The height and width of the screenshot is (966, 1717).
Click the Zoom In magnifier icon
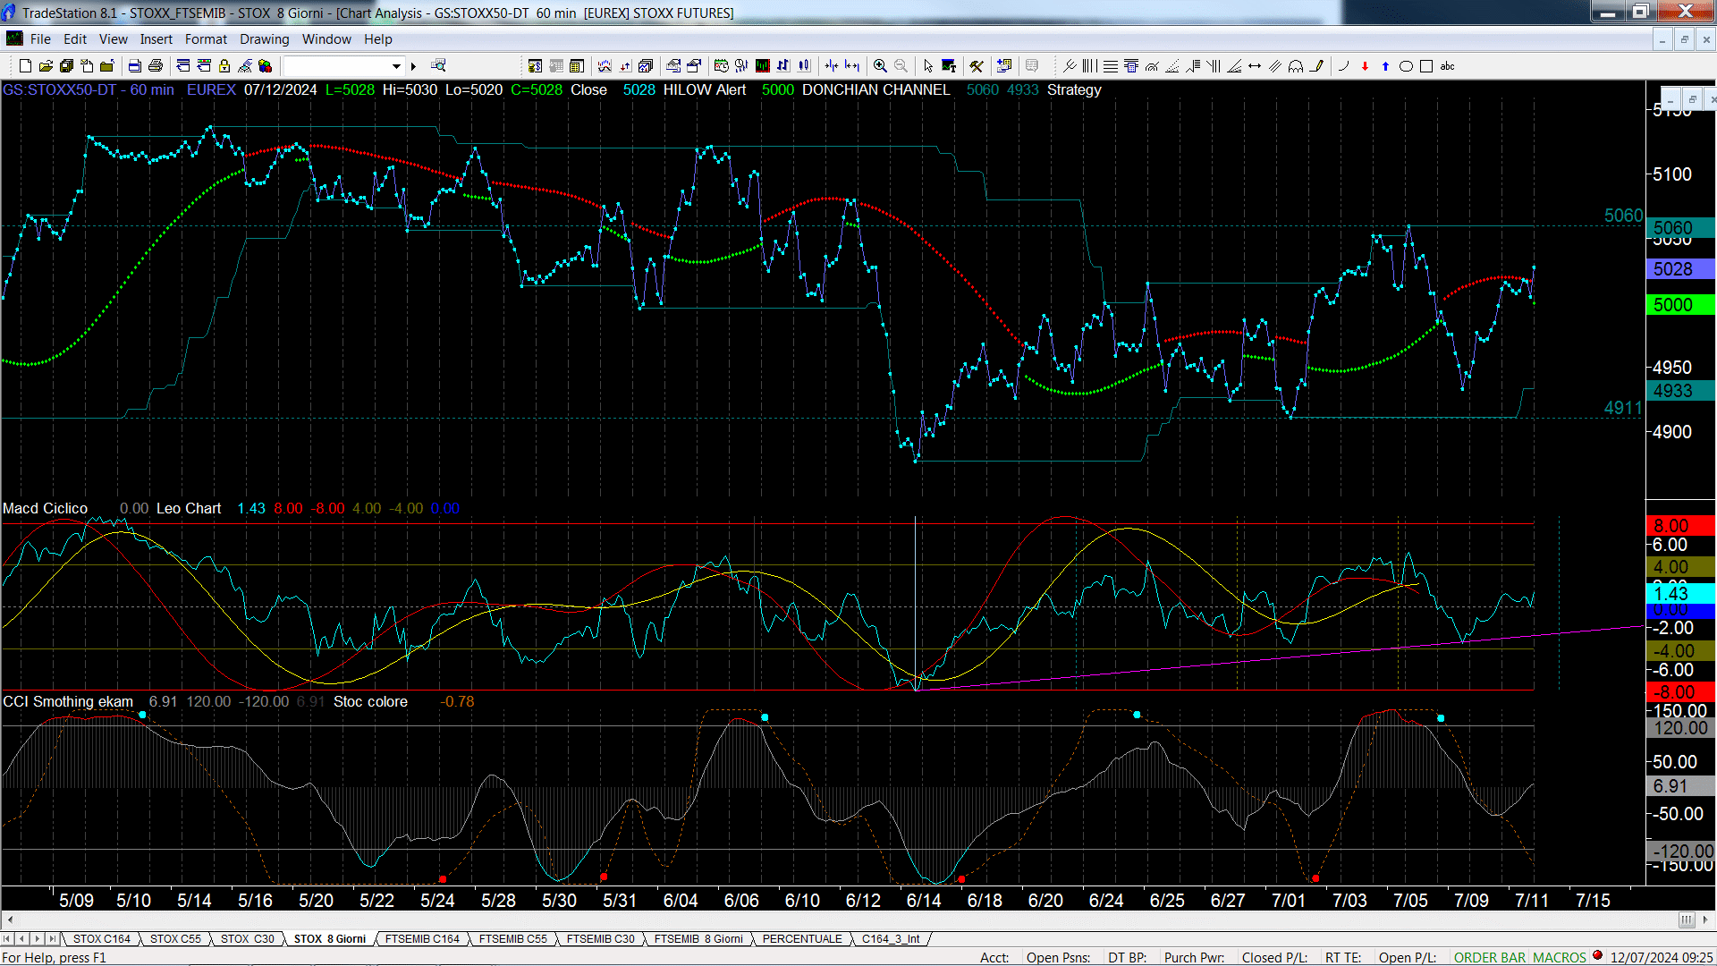coord(880,65)
